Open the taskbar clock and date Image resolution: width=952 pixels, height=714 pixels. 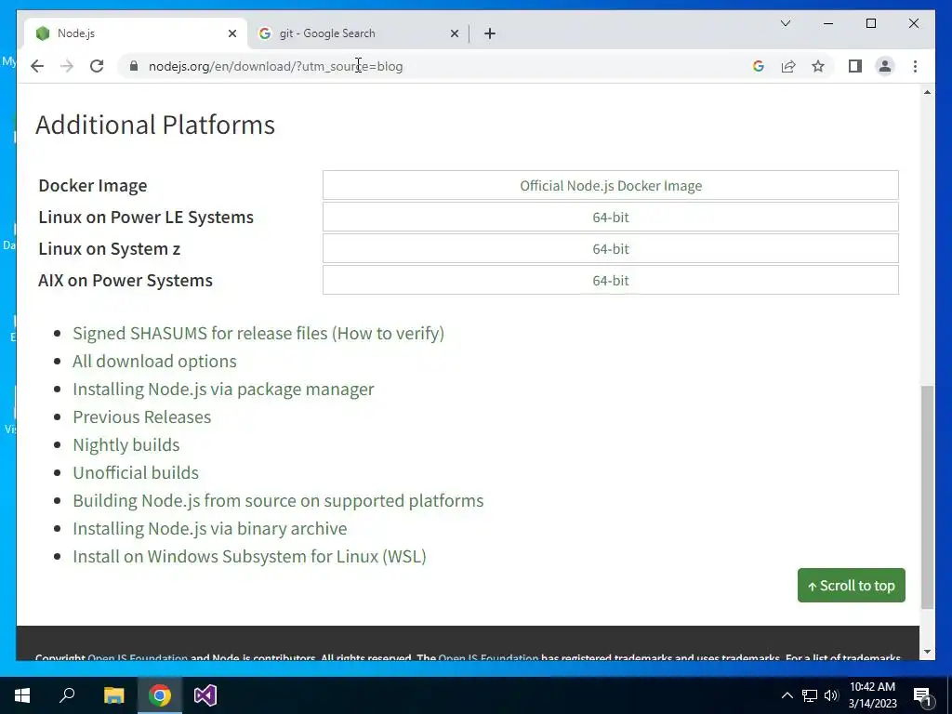[872, 695]
